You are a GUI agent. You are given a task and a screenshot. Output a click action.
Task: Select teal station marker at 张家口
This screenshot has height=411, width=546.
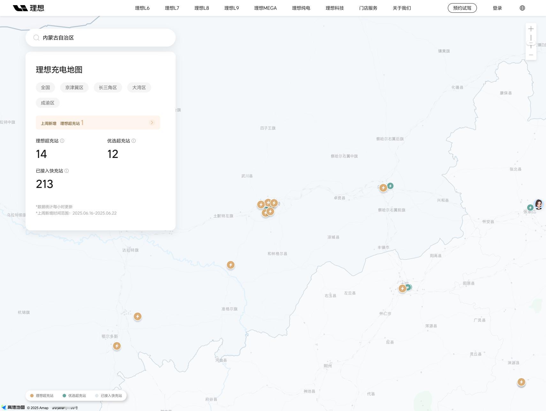pos(530,207)
